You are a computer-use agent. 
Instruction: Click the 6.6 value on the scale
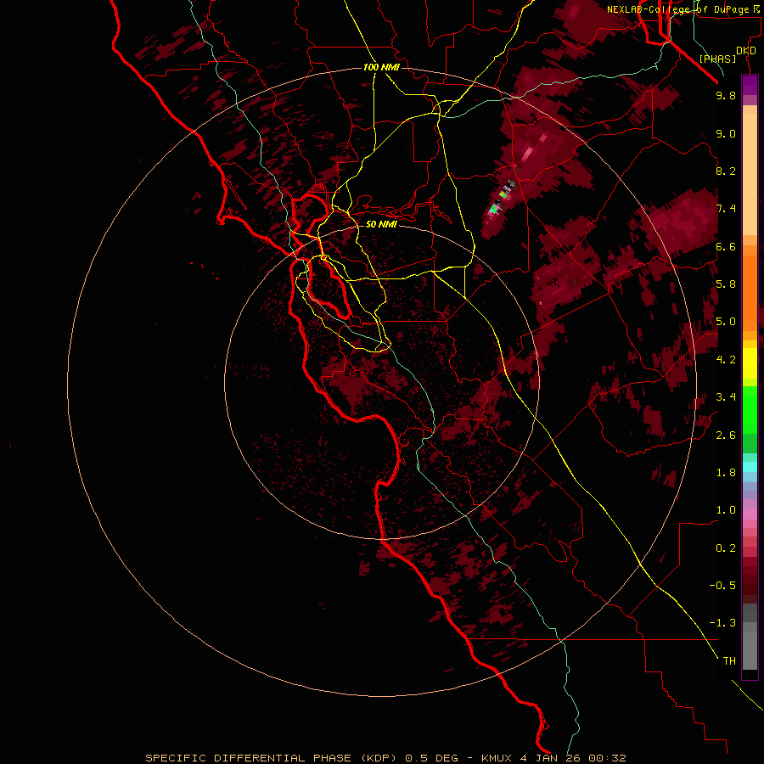[x=726, y=246]
